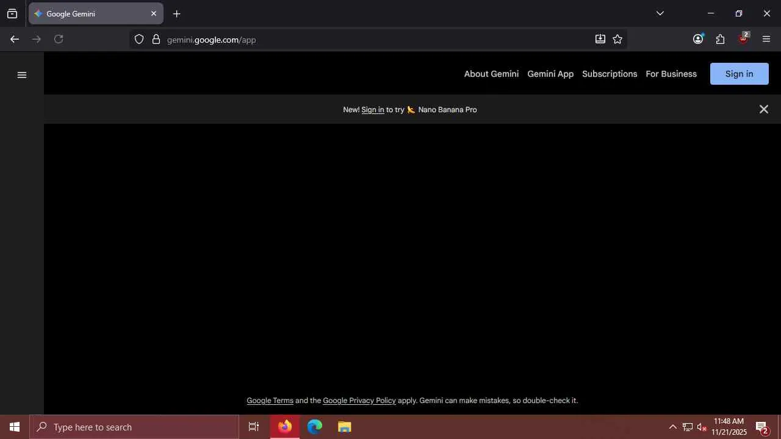Show hidden system tray icons
Screen dimensions: 781x439
click(x=672, y=427)
